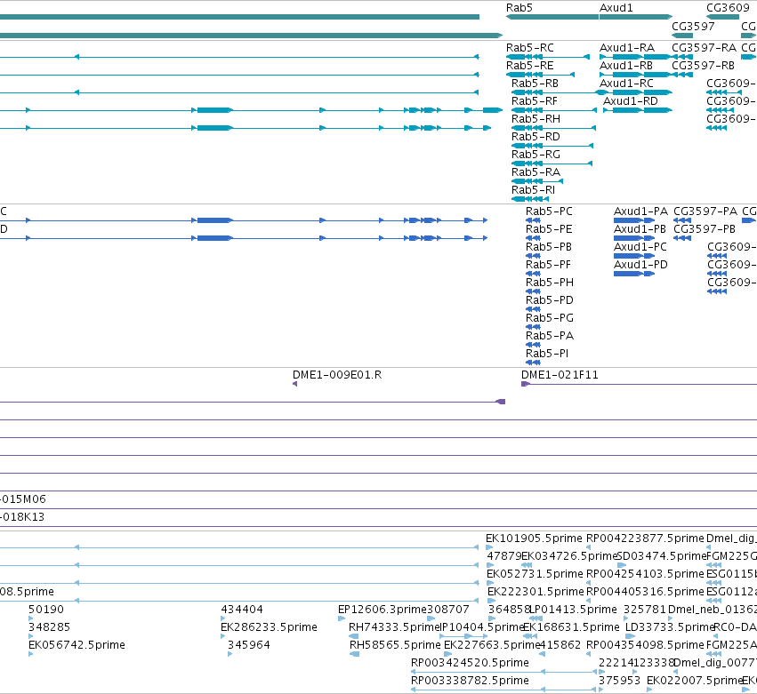
Task: Click EST SD03474.5prime
Action: tap(662, 556)
